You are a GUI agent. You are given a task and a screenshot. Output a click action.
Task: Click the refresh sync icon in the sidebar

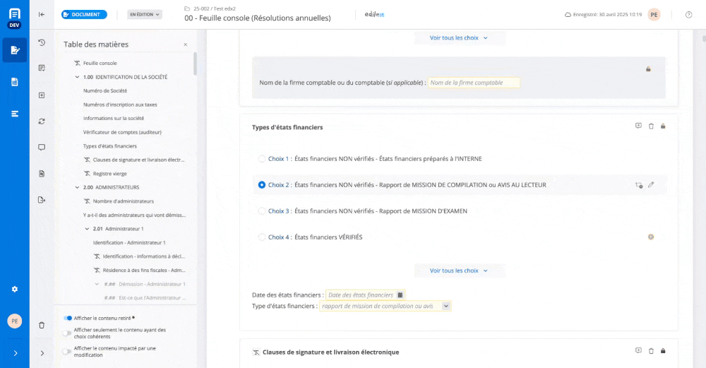pyautogui.click(x=42, y=121)
